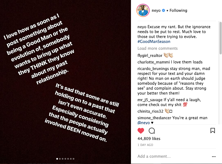Image resolution: width=222 pixels, height=164 pixels.
Task: View the 44,809 likes list
Action: [x=149, y=139]
